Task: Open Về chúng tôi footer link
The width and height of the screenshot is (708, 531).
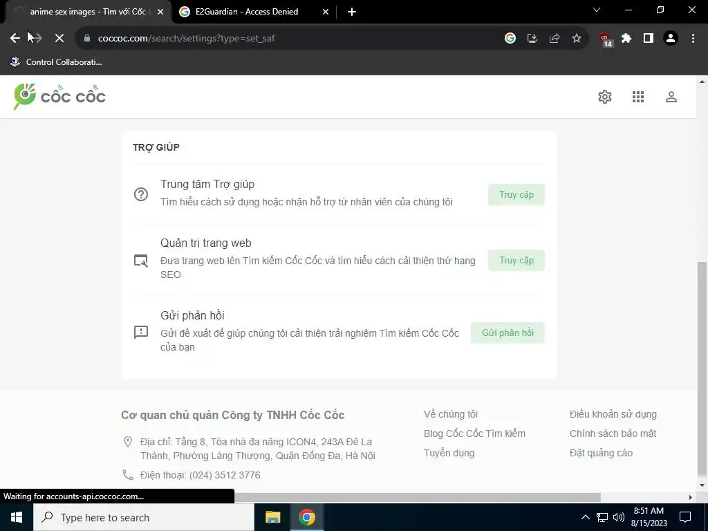Action: [451, 414]
